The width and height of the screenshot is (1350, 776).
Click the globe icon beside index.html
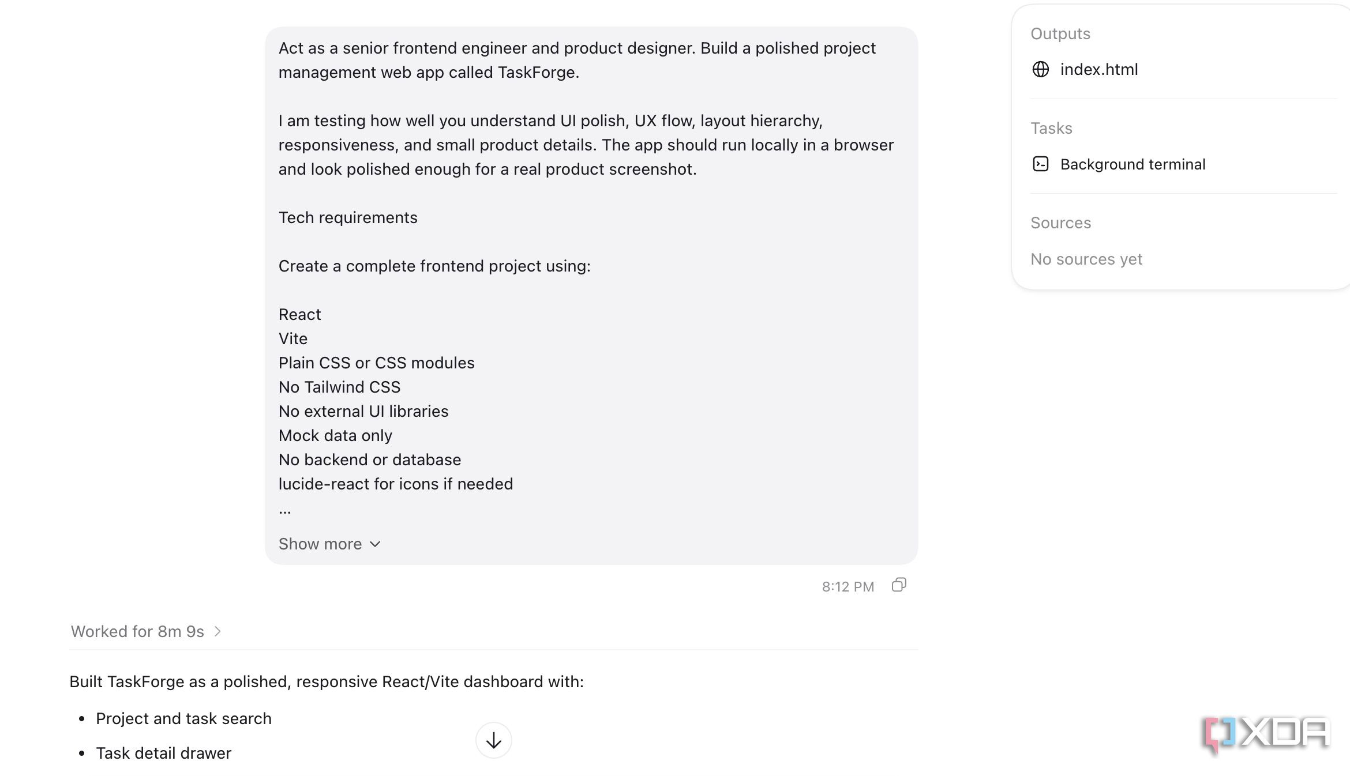tap(1040, 70)
